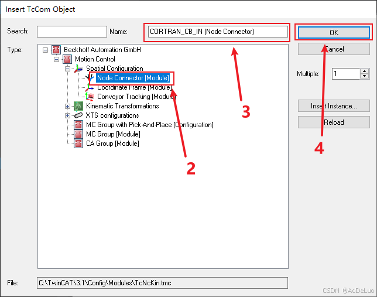
Task: Click the Name text field
Action: tap(218, 32)
